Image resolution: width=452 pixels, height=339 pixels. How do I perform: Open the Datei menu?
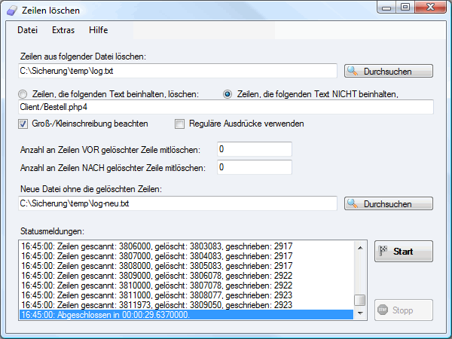27,30
